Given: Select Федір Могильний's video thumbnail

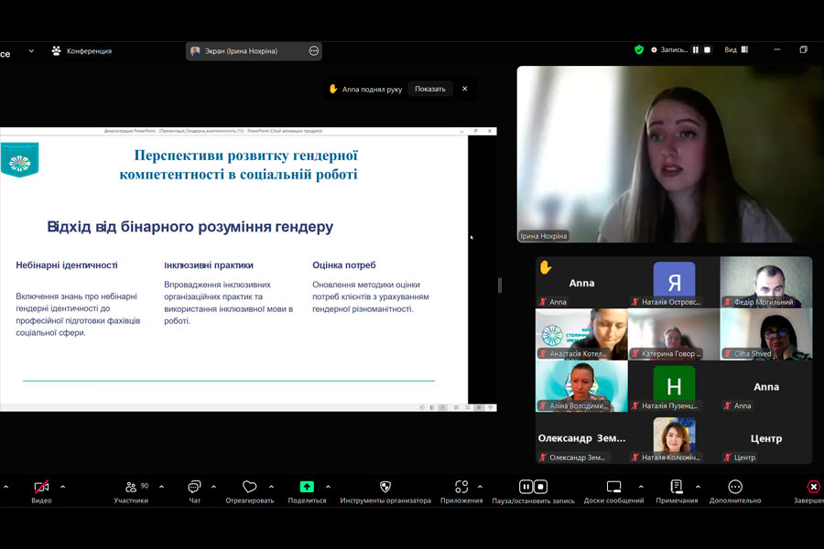Looking at the screenshot, I should click(765, 283).
